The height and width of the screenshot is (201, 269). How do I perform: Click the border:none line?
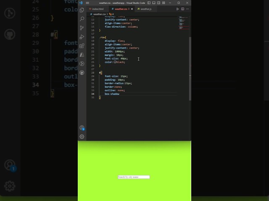[113, 87]
